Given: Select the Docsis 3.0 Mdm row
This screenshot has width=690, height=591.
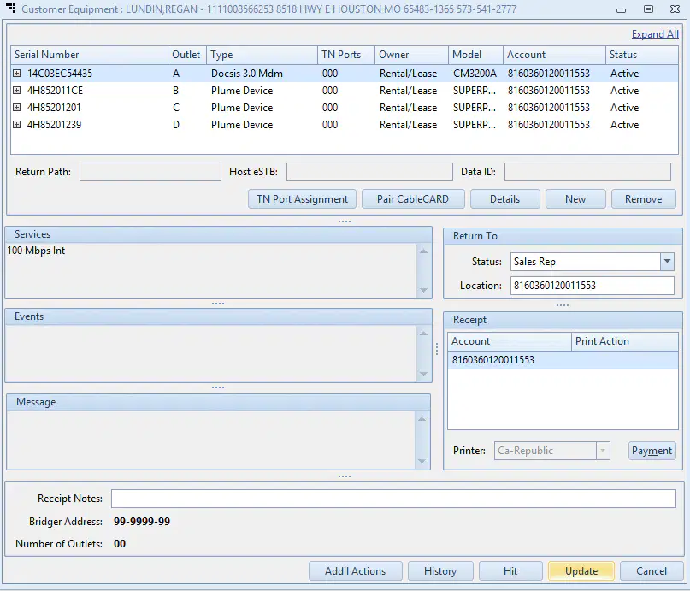Looking at the screenshot, I should pyautogui.click(x=344, y=73).
